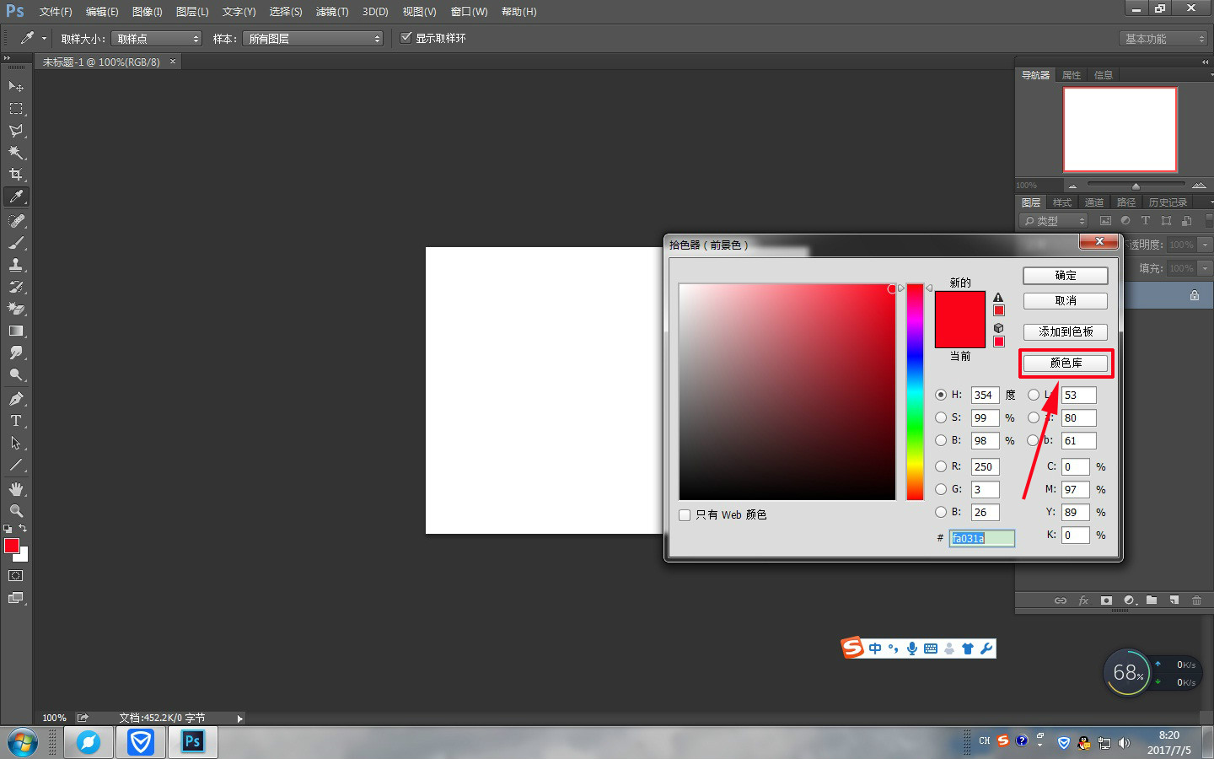Select the G green radio button

click(941, 489)
